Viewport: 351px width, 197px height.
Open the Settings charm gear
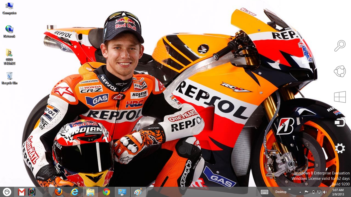click(x=340, y=148)
